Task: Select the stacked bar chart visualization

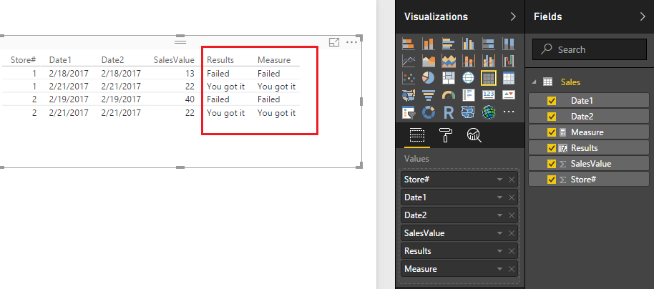Action: click(x=409, y=44)
